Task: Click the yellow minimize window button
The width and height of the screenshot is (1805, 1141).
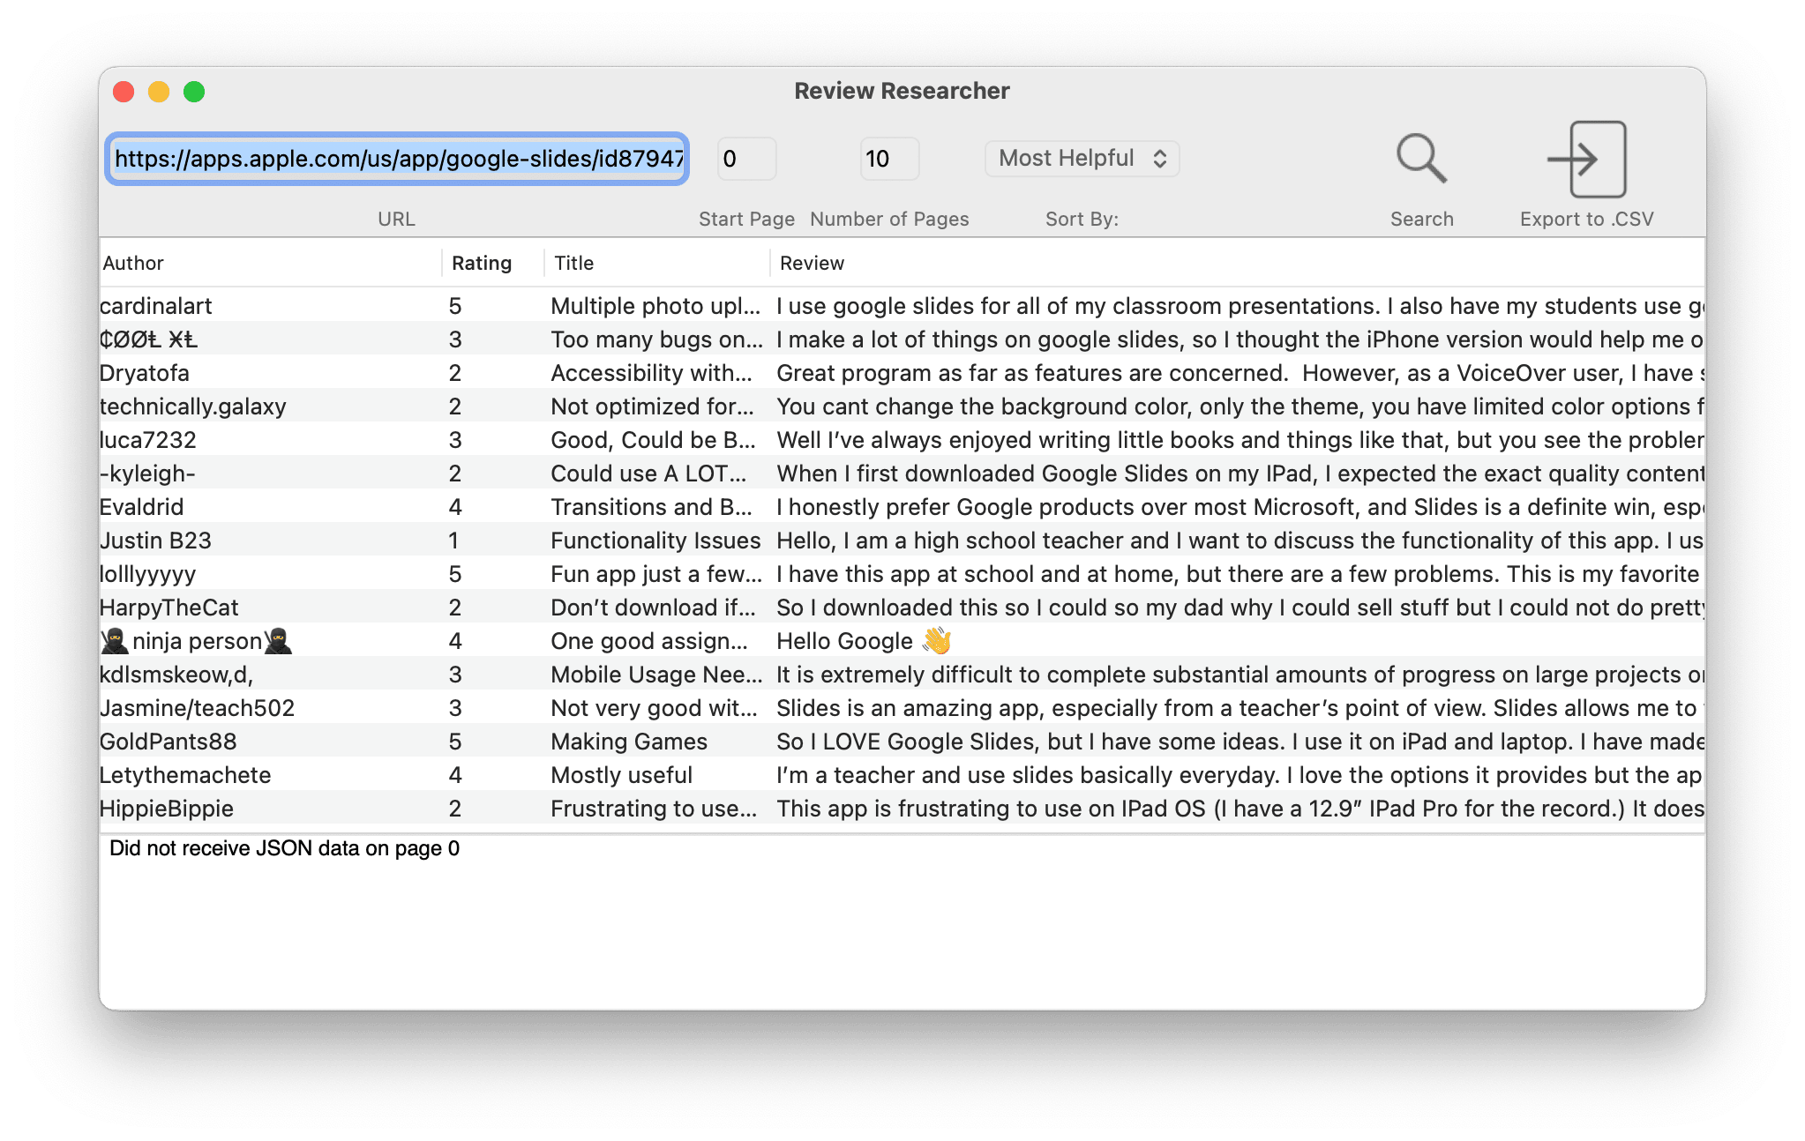Action: tap(159, 92)
